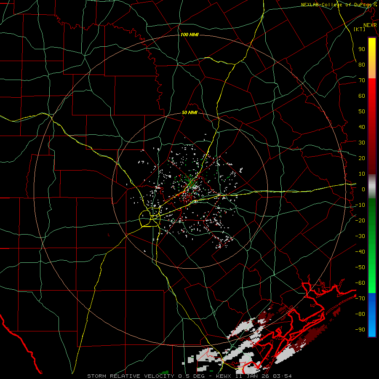Click the 100 NMI range ring label
This screenshot has width=379, height=379.
(189, 35)
